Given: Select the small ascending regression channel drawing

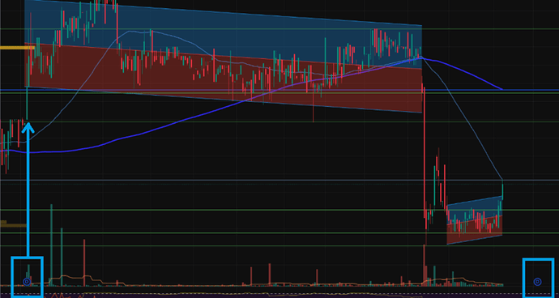Looking at the screenshot, I should pos(475,220).
